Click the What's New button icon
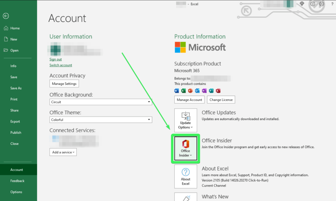 186,197
